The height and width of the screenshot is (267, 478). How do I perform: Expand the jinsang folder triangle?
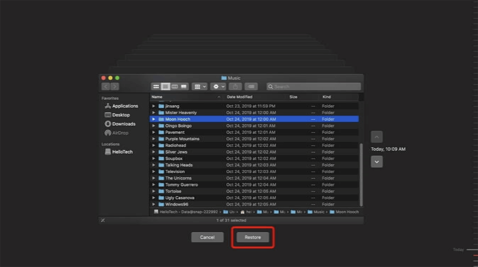(x=153, y=106)
